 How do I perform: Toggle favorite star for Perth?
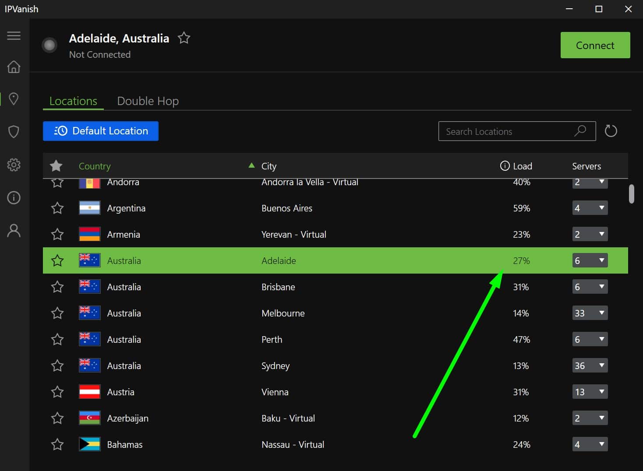[57, 339]
